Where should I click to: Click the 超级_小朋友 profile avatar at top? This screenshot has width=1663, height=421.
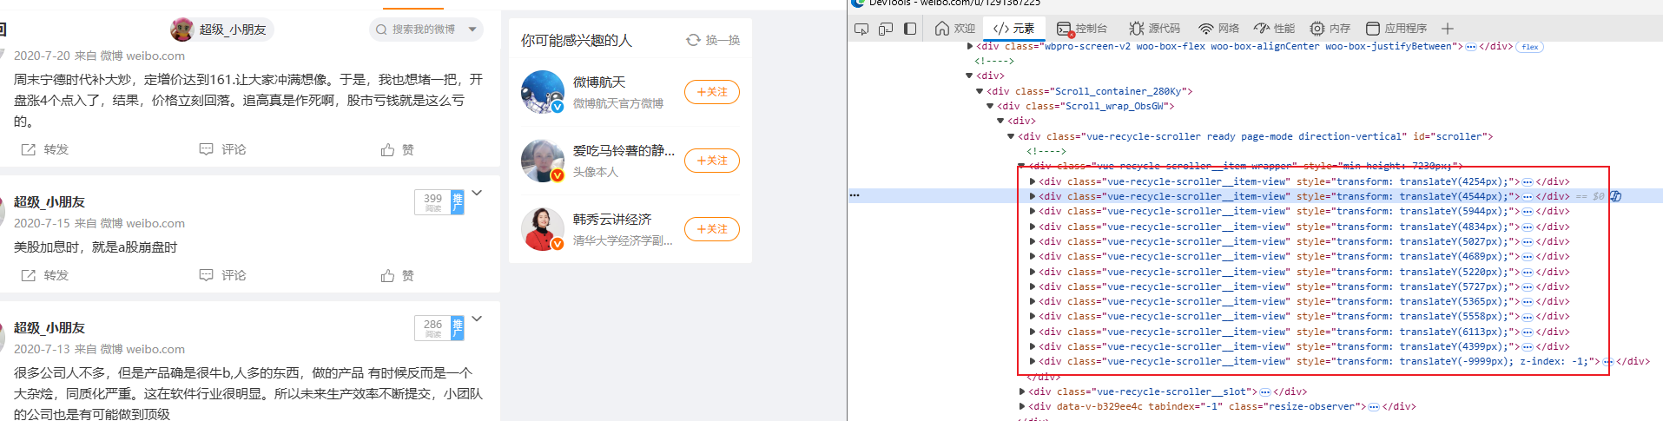click(x=182, y=30)
